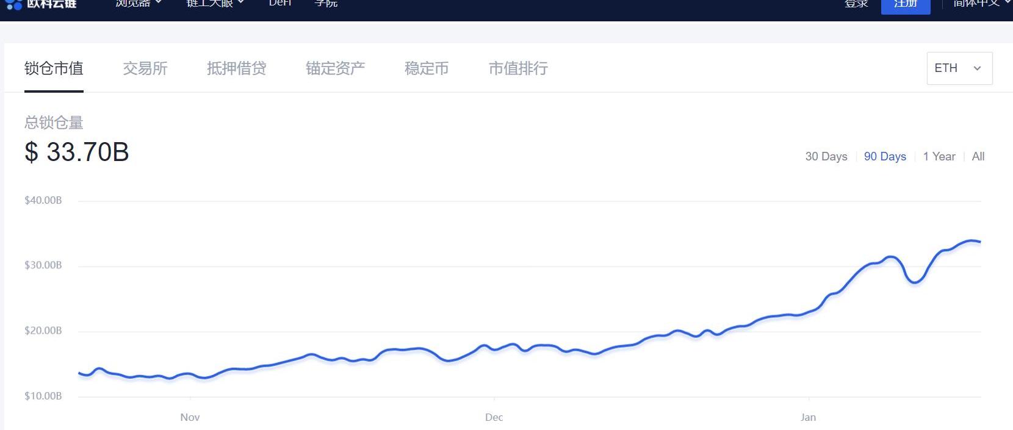Expand the 链上天眼 navigation menu
The image size is (1013, 430).
point(215,4)
